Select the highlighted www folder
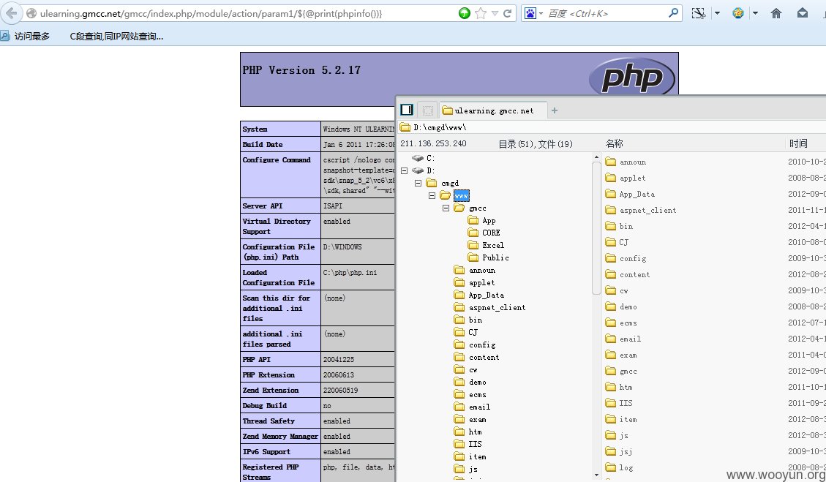826x482 pixels. tap(461, 195)
